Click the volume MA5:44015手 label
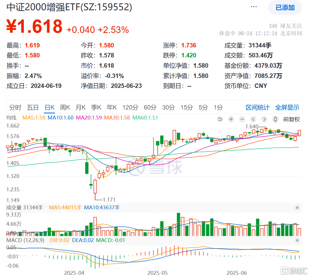Image resolution: width=310 pixels, height=277 pixels. (x=65, y=208)
